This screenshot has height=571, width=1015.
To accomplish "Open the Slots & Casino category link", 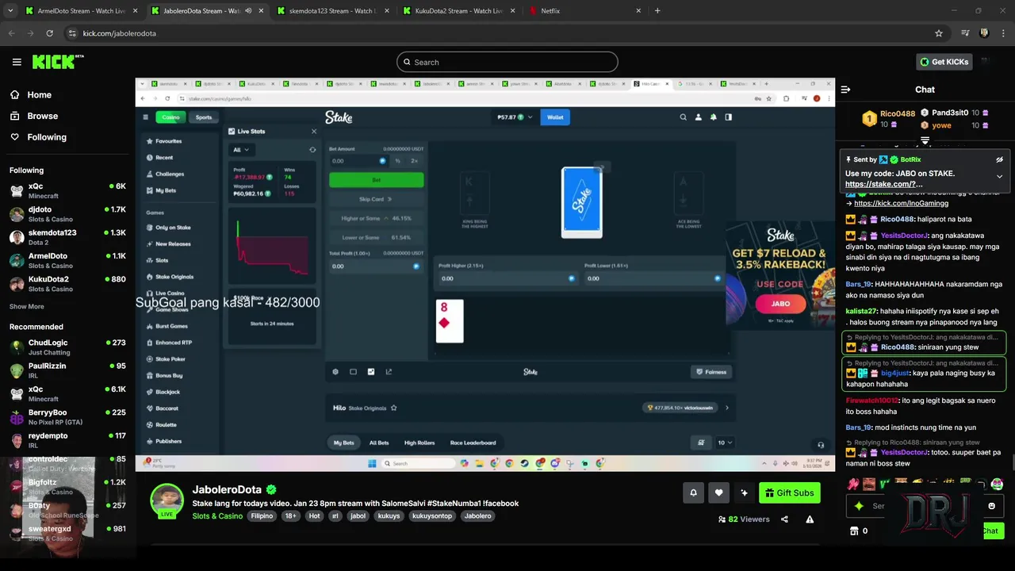I will click(217, 515).
